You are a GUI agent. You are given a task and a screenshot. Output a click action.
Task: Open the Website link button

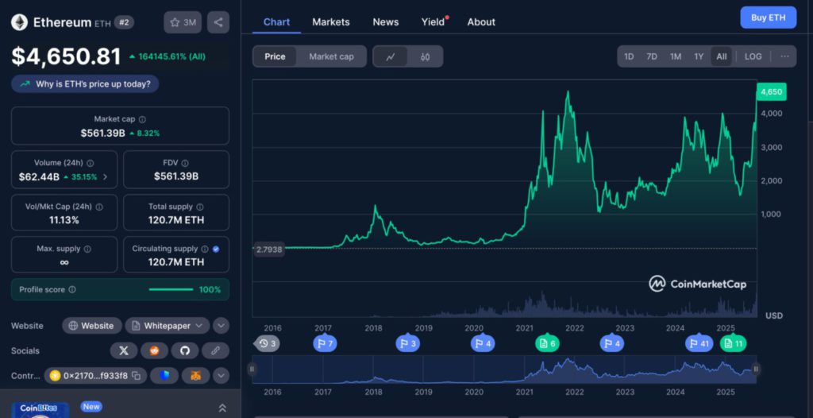(92, 326)
